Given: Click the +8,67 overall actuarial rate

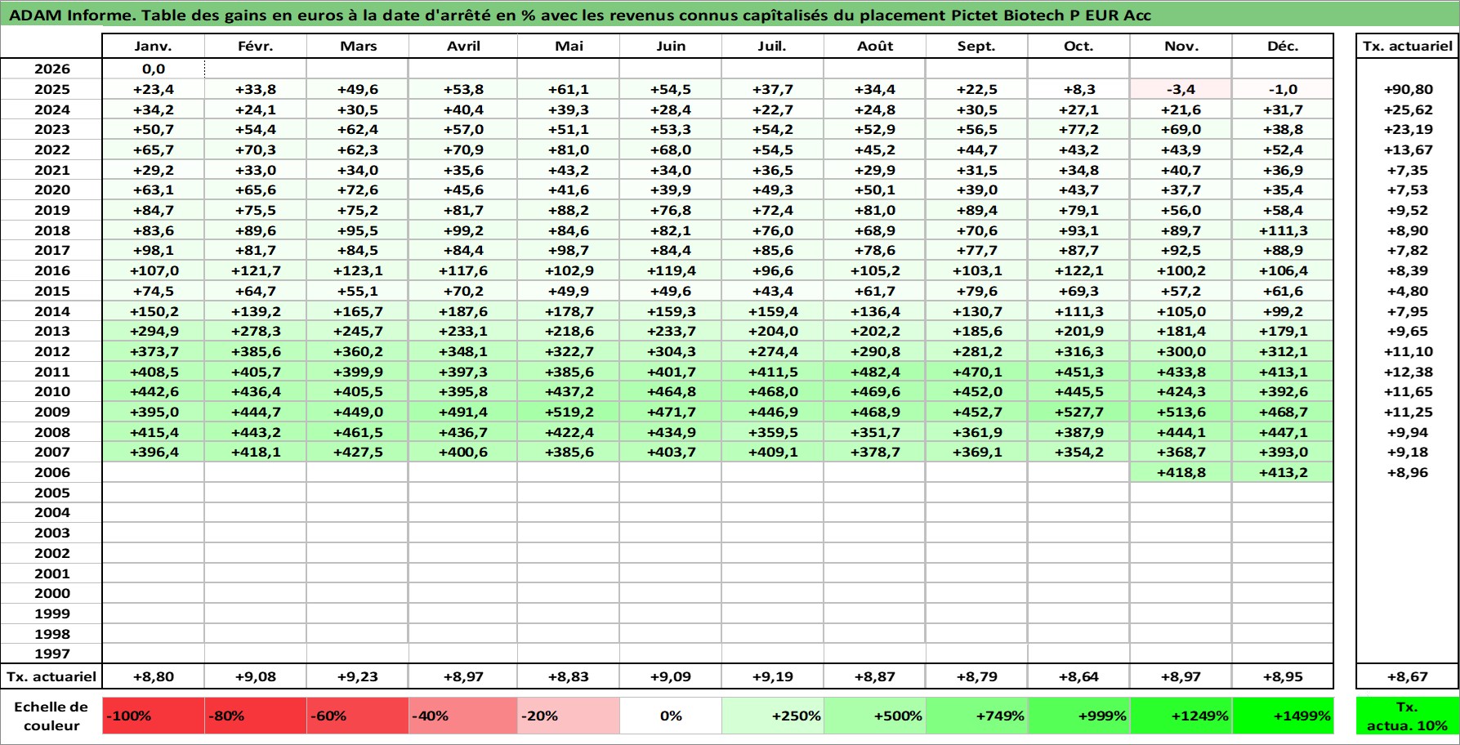Looking at the screenshot, I should (1407, 676).
